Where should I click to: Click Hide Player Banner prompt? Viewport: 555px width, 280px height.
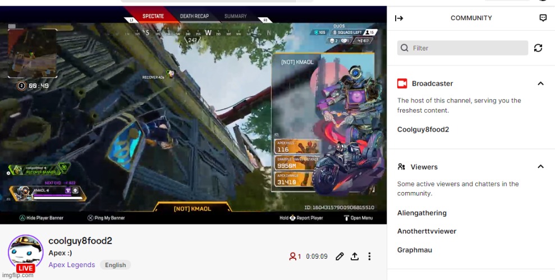click(x=42, y=218)
